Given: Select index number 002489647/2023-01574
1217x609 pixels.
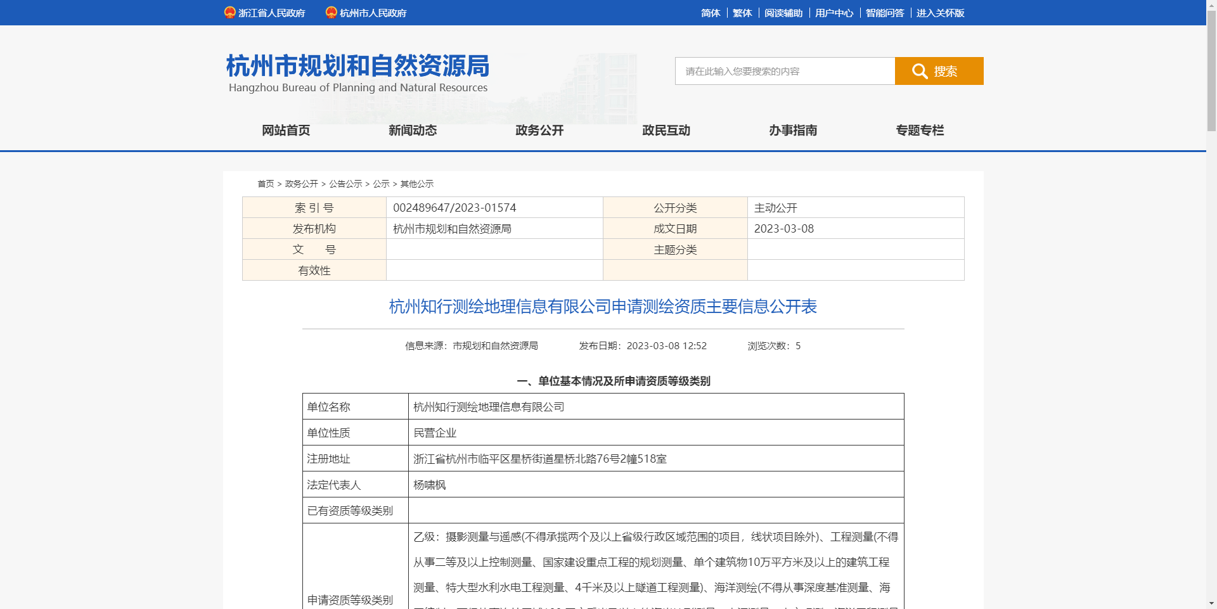Looking at the screenshot, I should [454, 208].
